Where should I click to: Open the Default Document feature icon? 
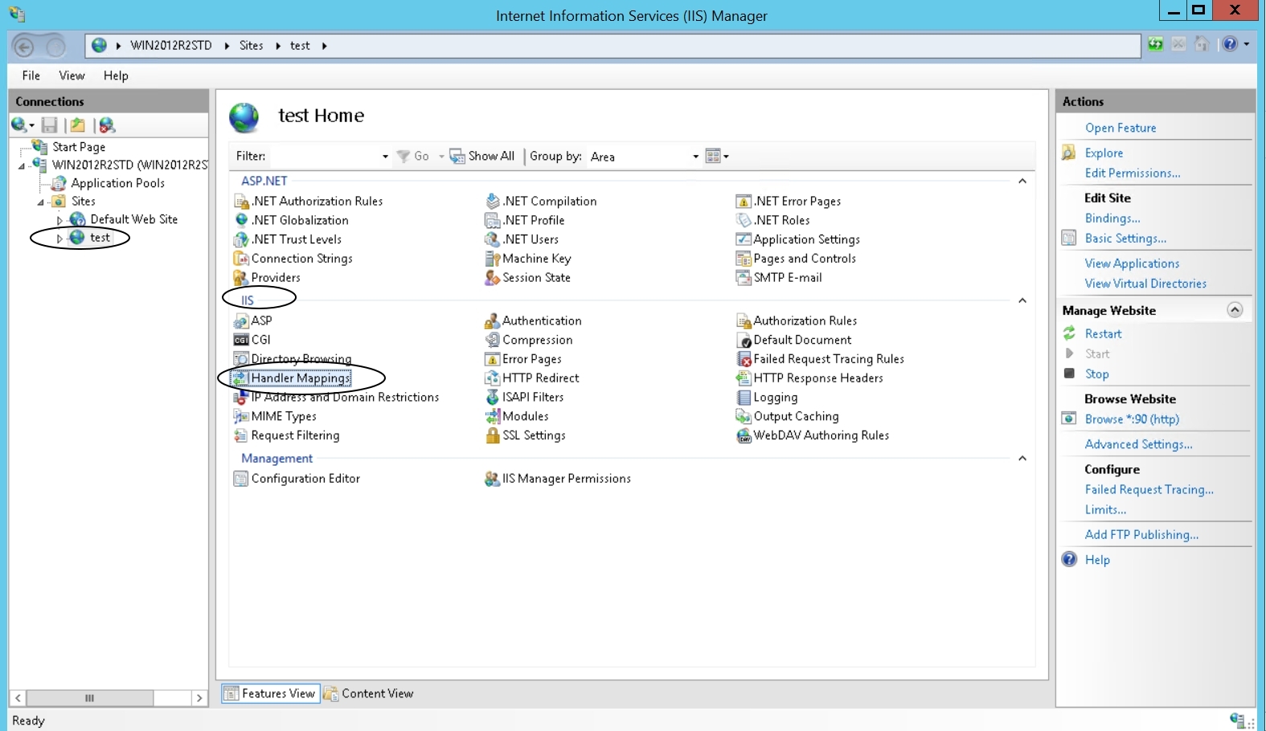point(744,341)
